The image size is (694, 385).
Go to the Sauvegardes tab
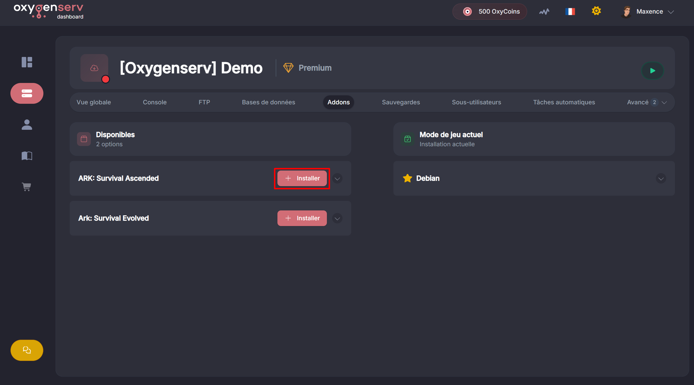click(401, 102)
